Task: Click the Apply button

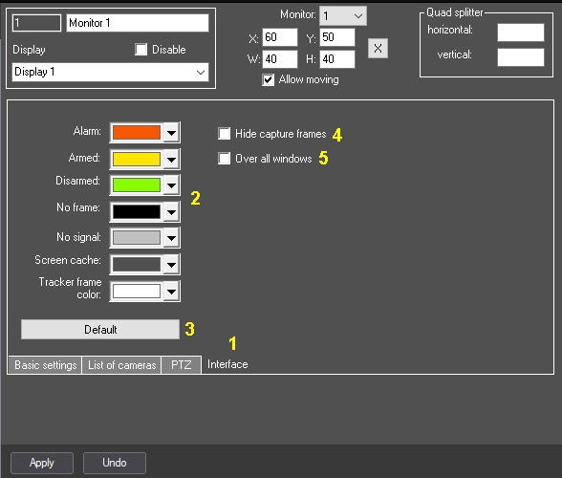Action: 42,463
